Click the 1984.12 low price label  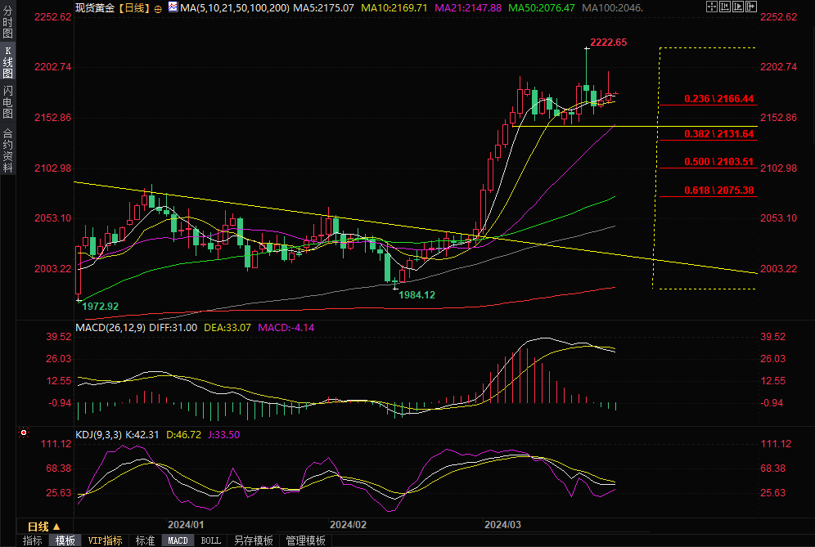417,295
